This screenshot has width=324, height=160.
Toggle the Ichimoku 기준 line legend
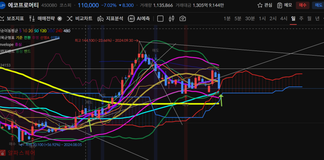[x=19, y=38]
